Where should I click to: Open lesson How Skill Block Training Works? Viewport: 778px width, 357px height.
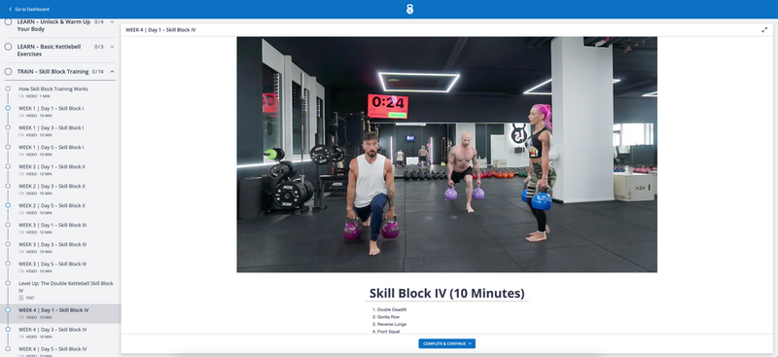click(53, 89)
